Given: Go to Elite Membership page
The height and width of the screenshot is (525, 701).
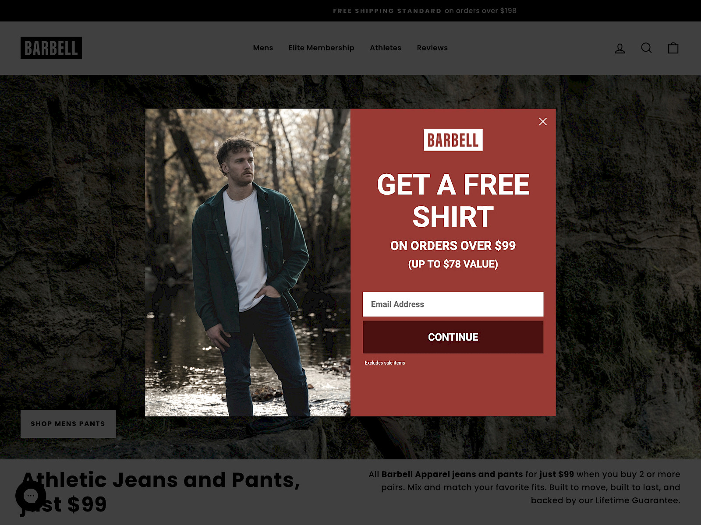Looking at the screenshot, I should (x=321, y=48).
